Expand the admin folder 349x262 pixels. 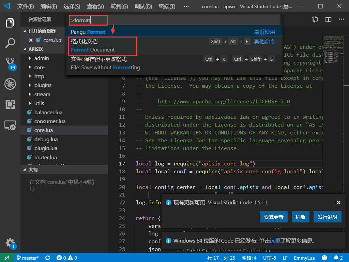point(30,58)
